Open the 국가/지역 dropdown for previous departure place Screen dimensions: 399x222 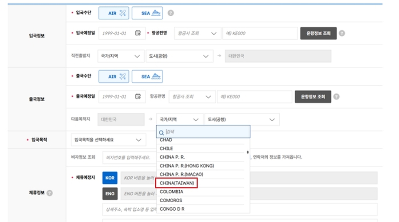[120, 56]
